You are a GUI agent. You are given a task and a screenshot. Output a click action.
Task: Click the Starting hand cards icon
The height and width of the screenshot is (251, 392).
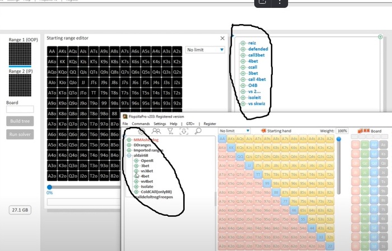coord(263,131)
